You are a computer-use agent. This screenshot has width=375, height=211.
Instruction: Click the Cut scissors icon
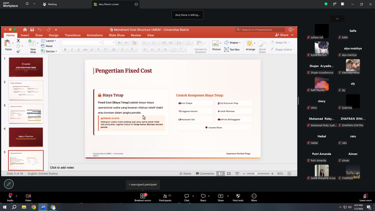tap(18, 41)
